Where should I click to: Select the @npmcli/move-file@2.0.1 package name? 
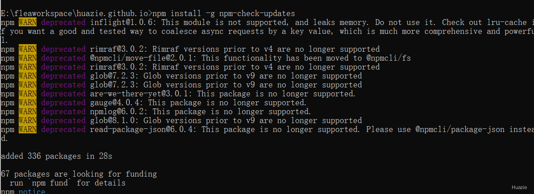pyautogui.click(x=142, y=58)
